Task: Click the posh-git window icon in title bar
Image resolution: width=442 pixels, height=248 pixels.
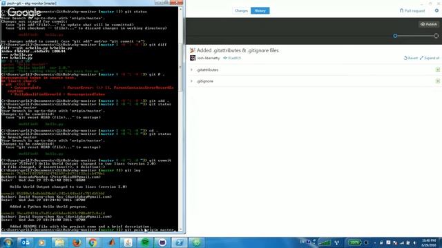Action: 3,3
